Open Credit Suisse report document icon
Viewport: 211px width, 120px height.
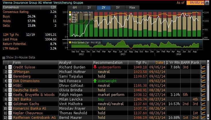click(x=10, y=67)
